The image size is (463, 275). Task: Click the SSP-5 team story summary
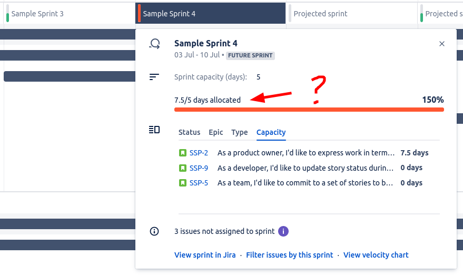tap(305, 183)
